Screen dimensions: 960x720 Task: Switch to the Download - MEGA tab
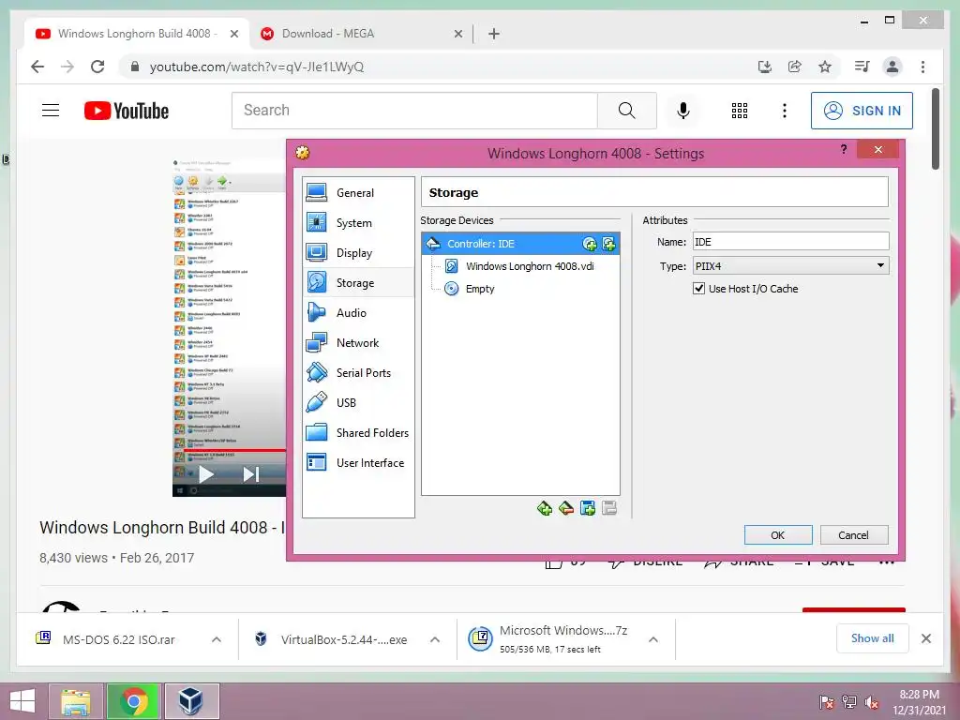click(x=361, y=34)
